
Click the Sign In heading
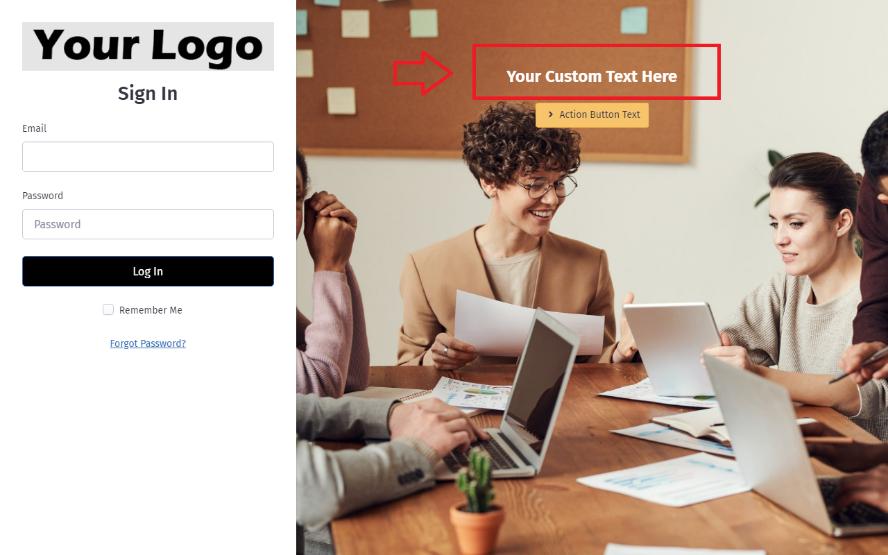point(148,93)
